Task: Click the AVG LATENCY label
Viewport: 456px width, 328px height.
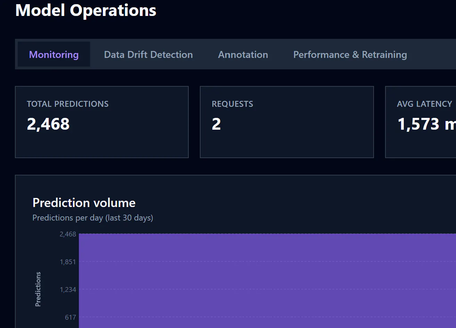Action: pyautogui.click(x=424, y=104)
